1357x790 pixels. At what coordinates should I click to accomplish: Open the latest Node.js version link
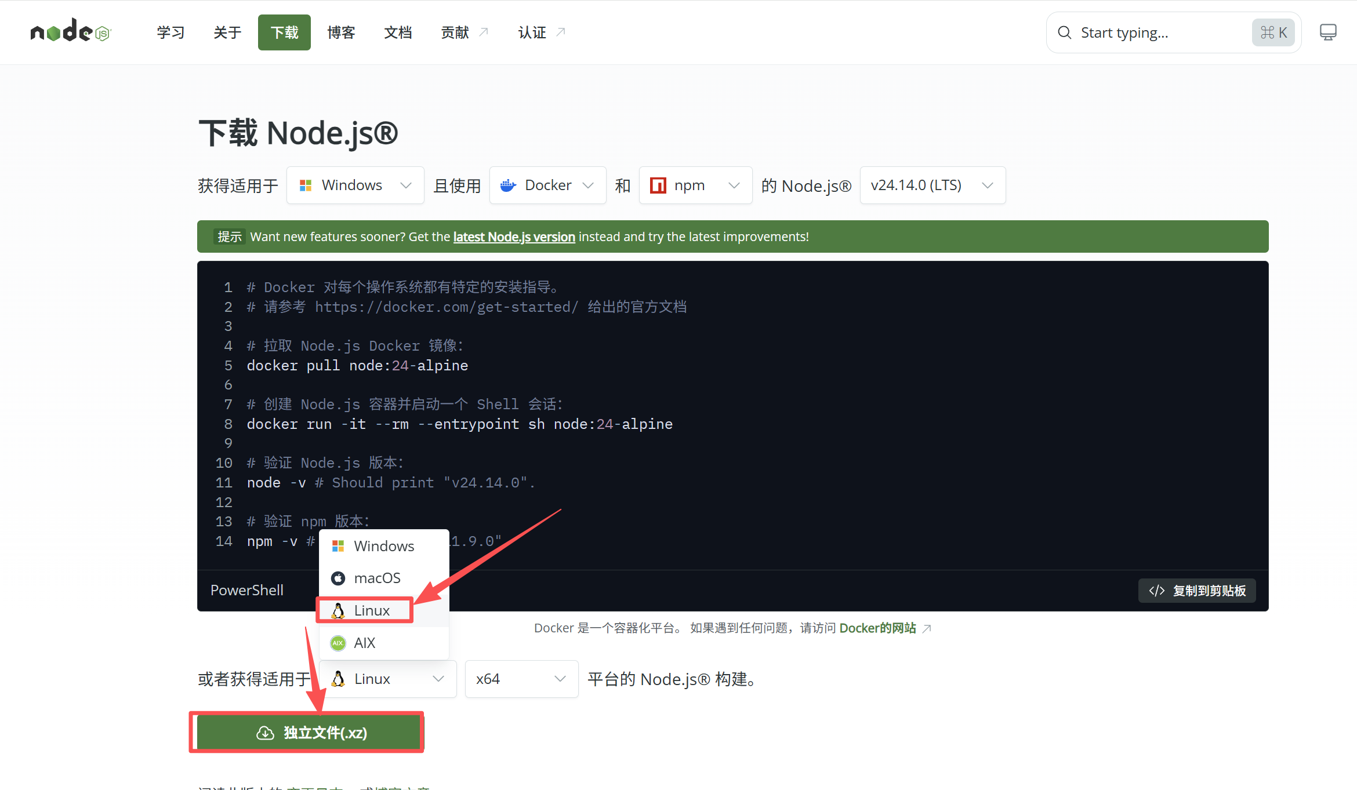[514, 236]
